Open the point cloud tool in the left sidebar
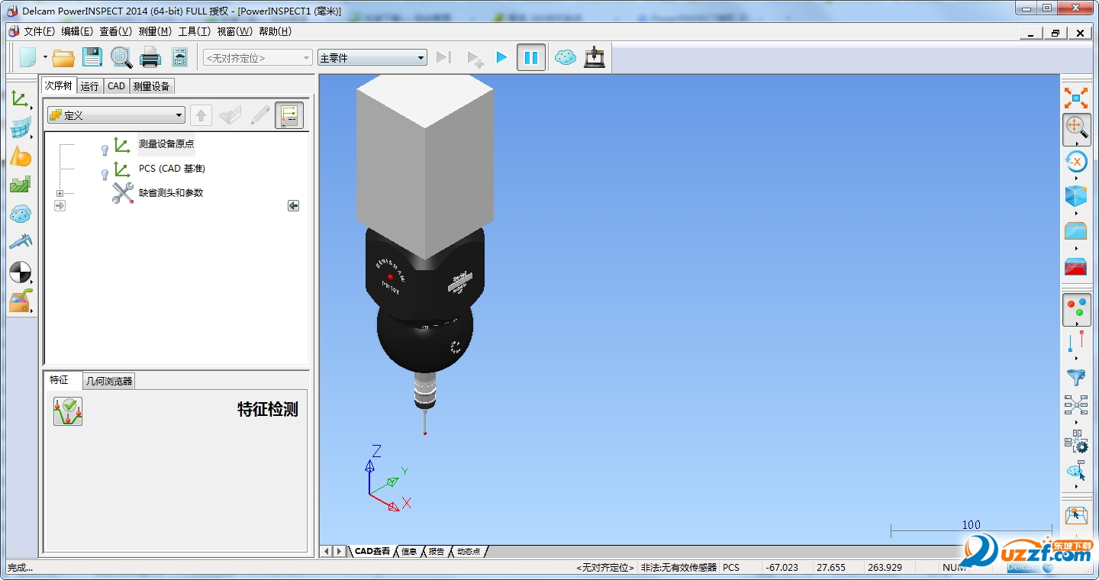 pos(21,214)
